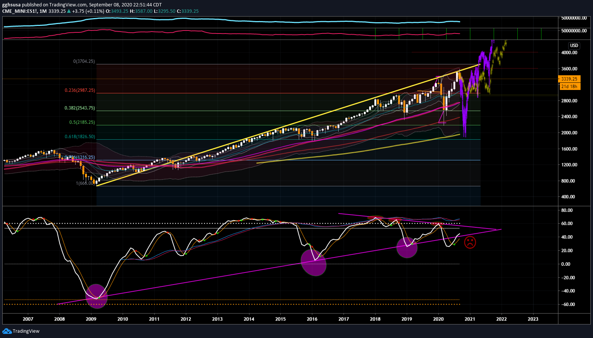Click the O:3493.25 open value

point(117,11)
